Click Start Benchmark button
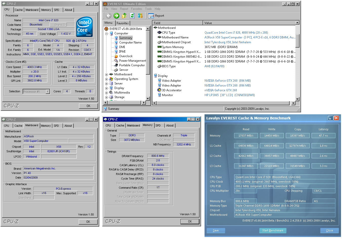Screen dimensions: 342x239 (273, 230)
